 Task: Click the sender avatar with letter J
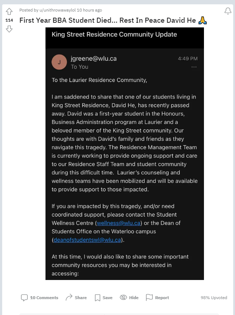click(59, 62)
